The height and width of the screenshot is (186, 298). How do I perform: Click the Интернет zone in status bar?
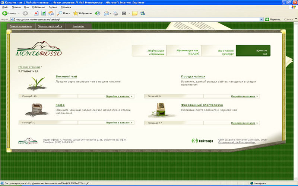(x=258, y=183)
